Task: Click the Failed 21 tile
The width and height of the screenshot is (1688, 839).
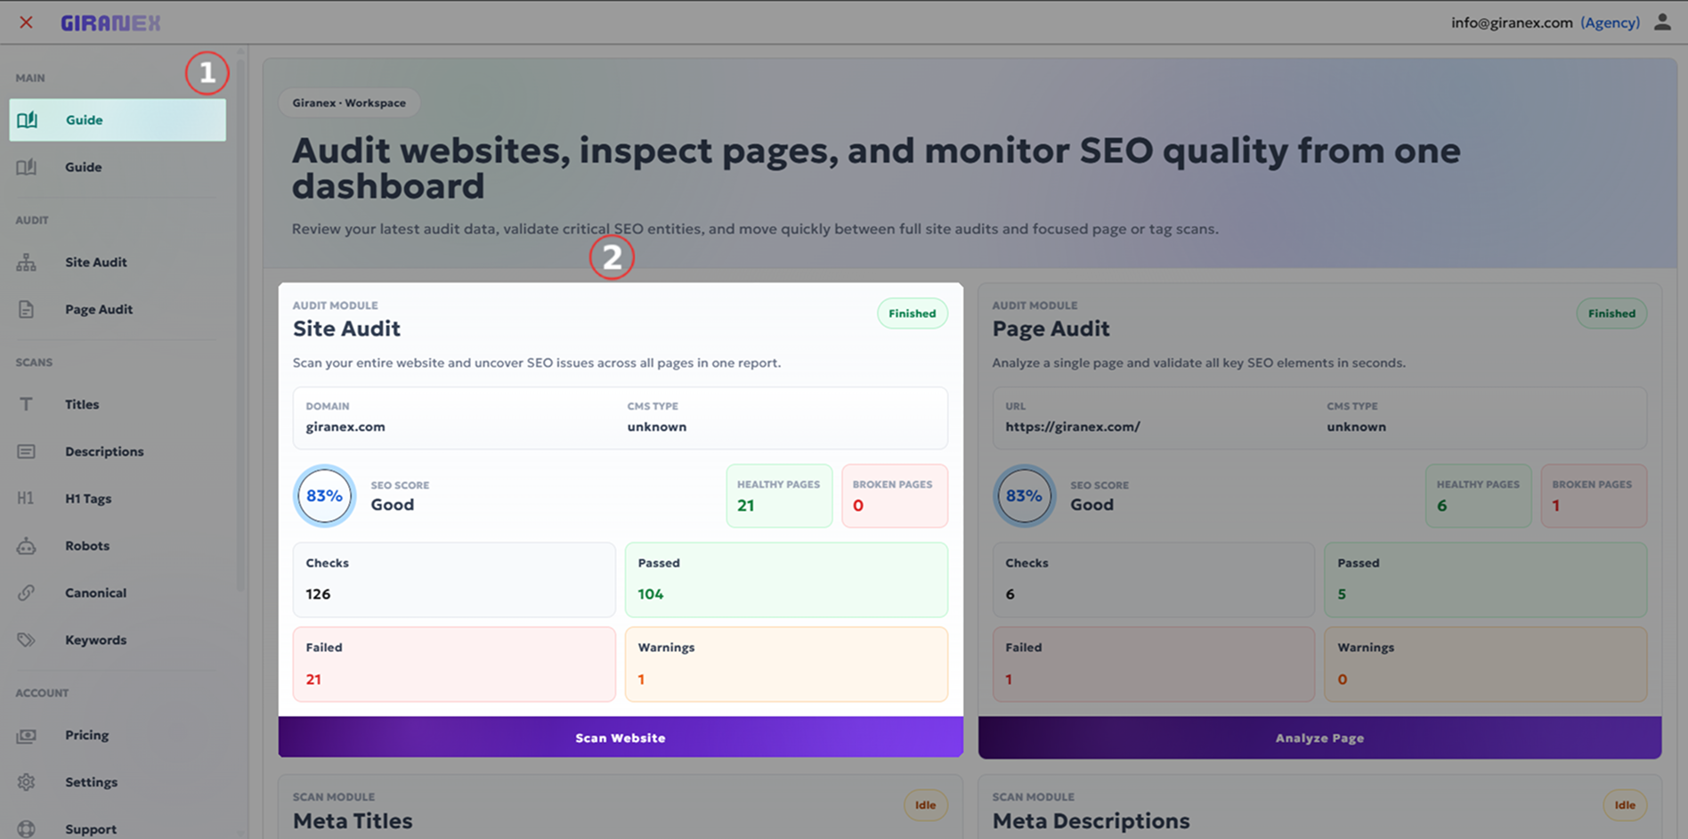Action: point(454,664)
